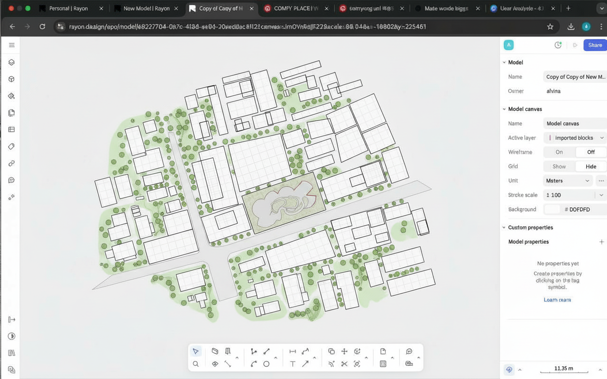This screenshot has height=379, width=607.
Task: Switch to the 'New Model | Rayon' tab
Action: click(146, 9)
